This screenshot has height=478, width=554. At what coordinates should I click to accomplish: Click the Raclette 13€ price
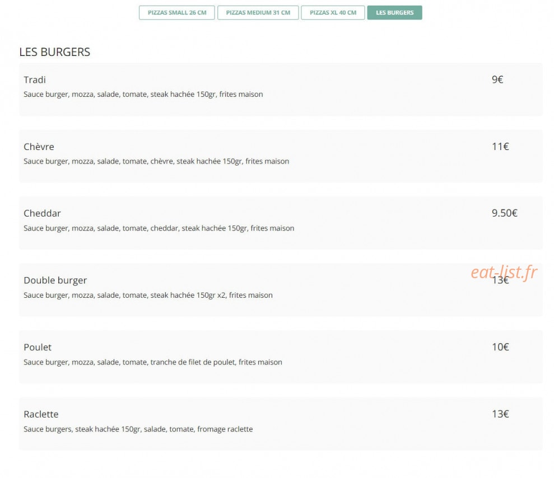click(x=500, y=414)
